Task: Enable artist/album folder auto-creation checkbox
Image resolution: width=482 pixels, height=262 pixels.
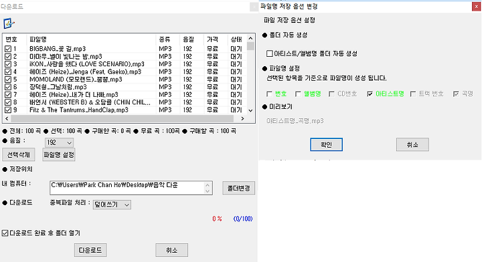Action: (x=270, y=53)
